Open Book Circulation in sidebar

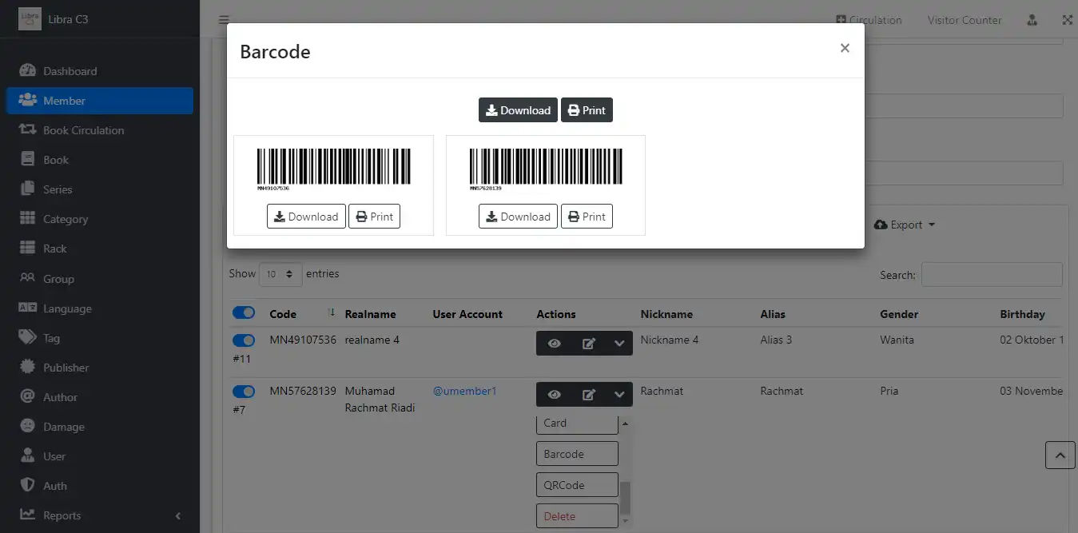[100, 130]
